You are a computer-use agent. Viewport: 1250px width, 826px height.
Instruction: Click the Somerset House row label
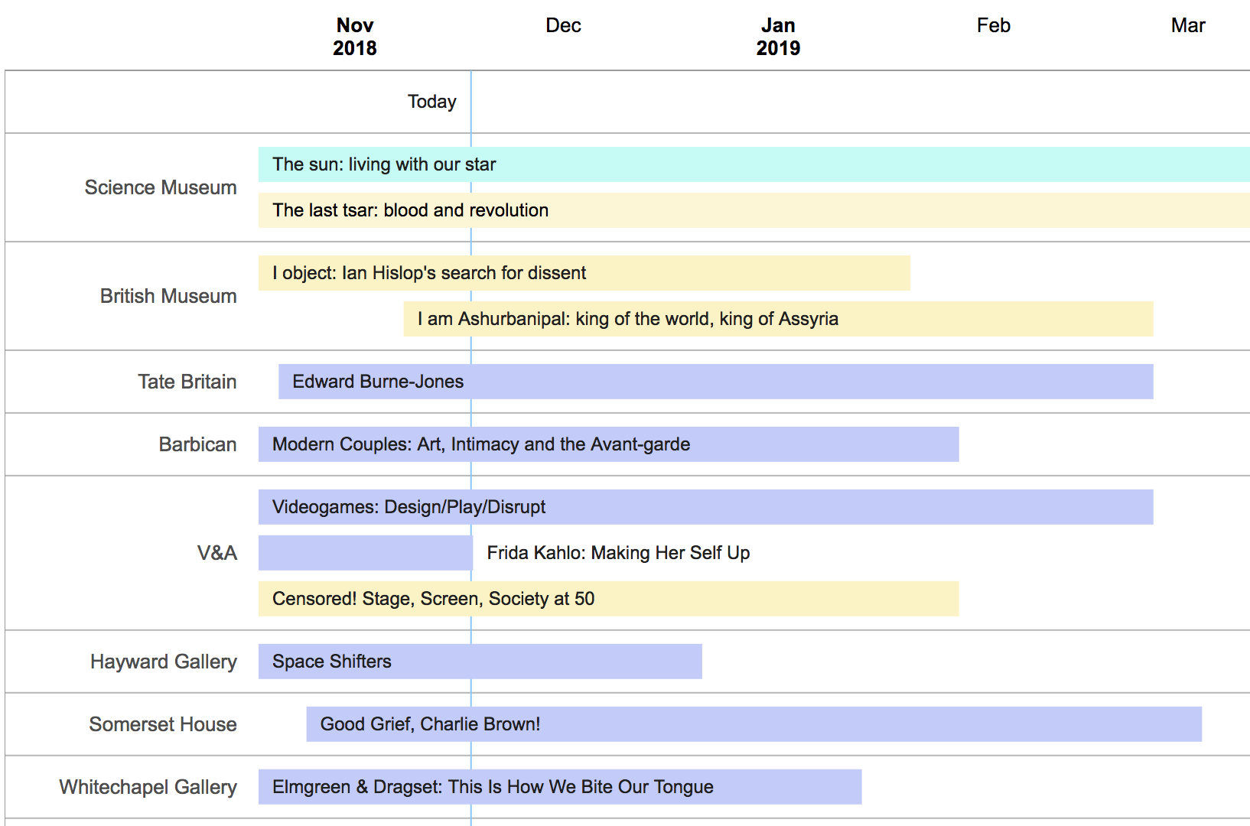163,724
